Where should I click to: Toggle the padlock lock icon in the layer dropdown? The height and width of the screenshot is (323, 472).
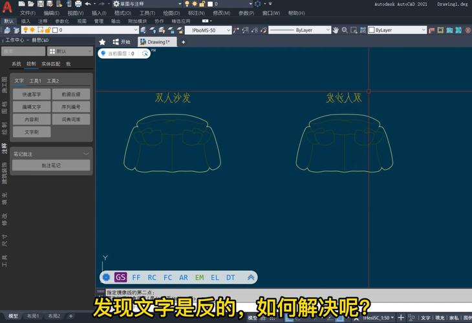47,30
